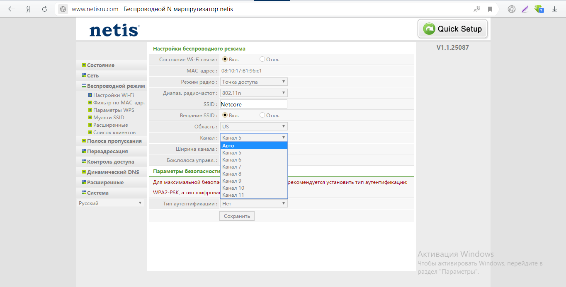Click the Сохранить button
The height and width of the screenshot is (287, 566).
coord(237,216)
